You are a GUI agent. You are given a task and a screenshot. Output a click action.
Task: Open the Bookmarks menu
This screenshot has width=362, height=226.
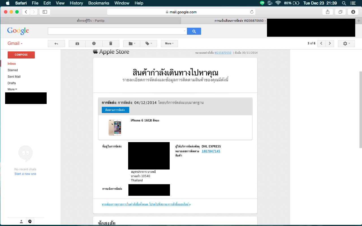[x=99, y=3]
